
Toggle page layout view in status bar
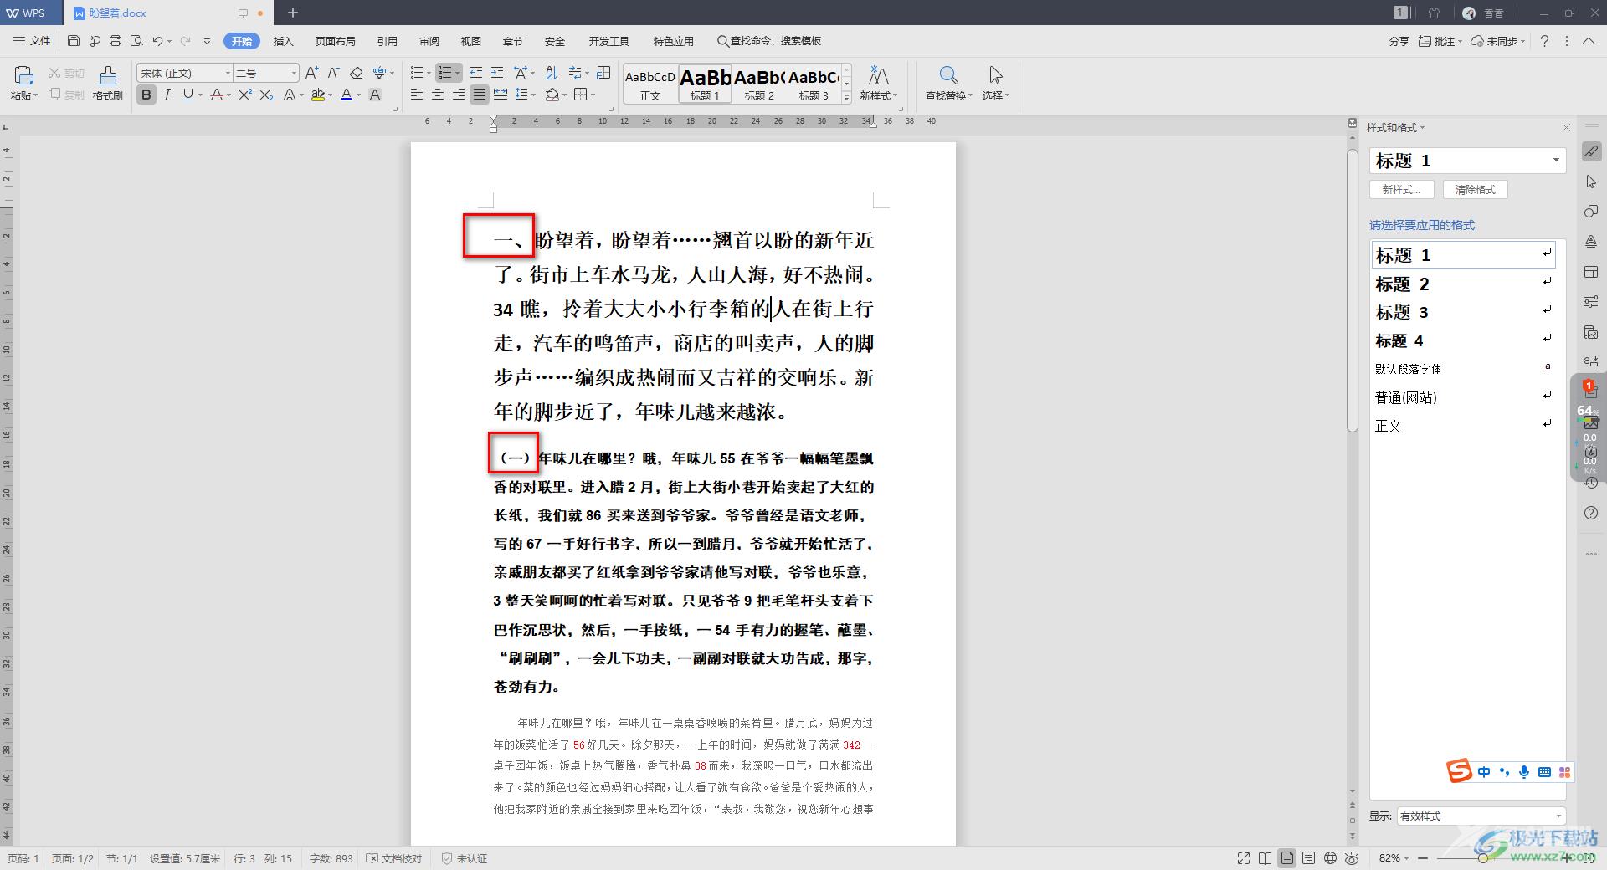(1287, 858)
